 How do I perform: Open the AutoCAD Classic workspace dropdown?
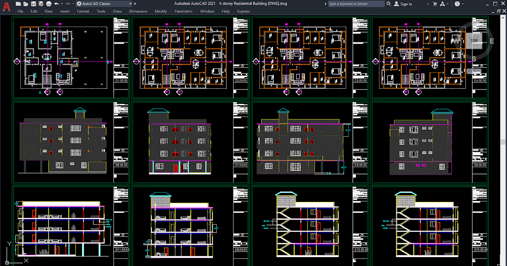[130, 3]
